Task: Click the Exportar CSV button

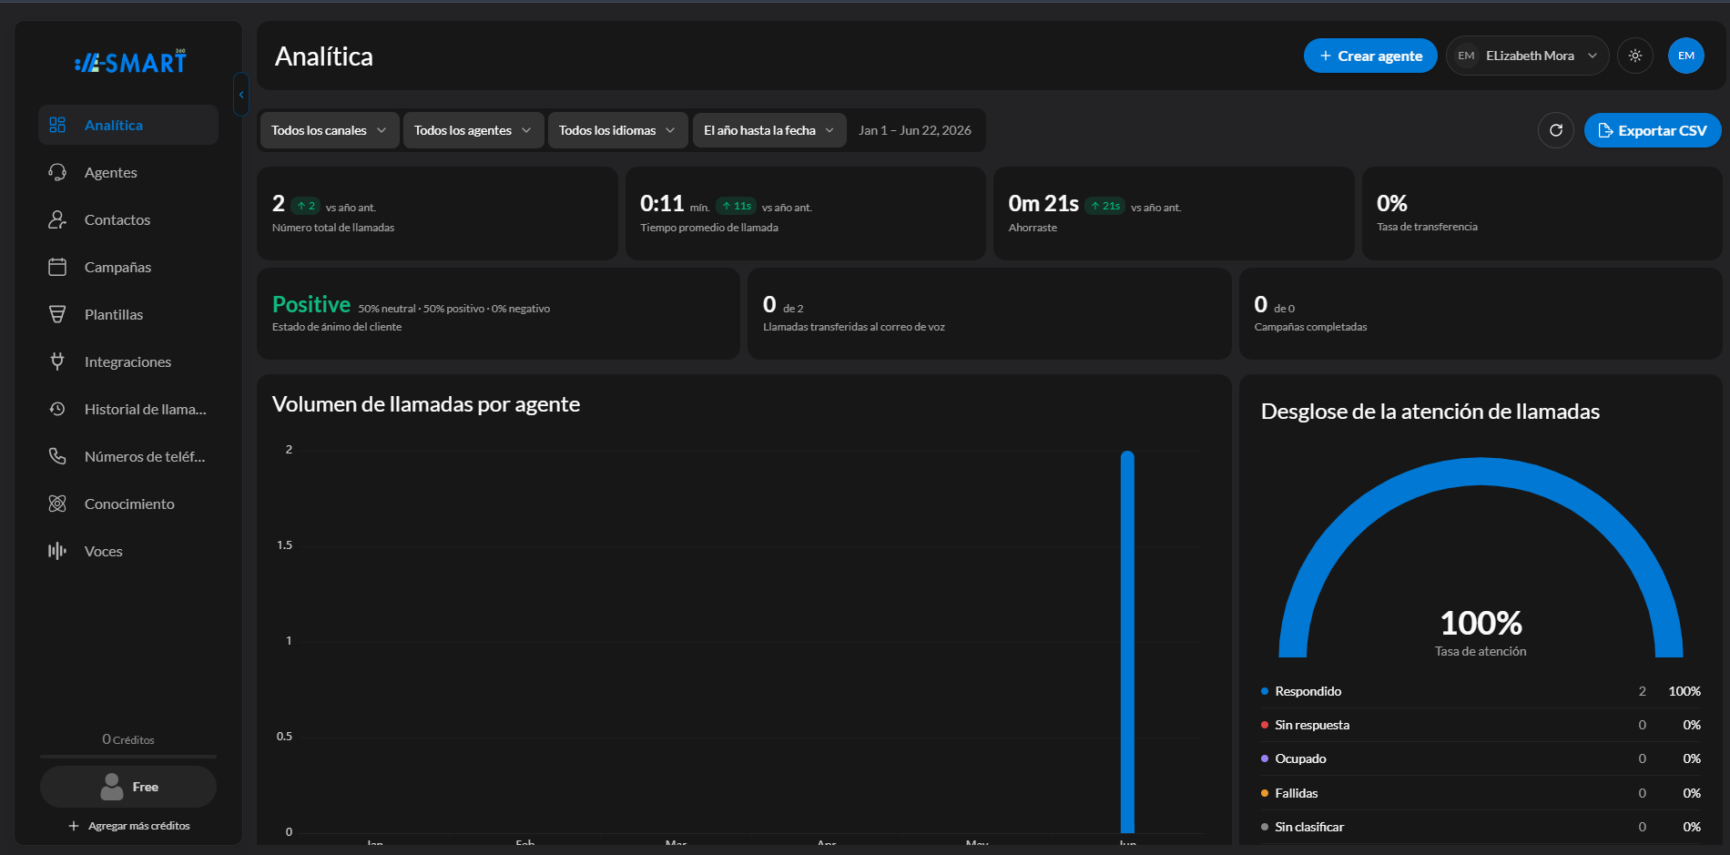Action: [1653, 130]
